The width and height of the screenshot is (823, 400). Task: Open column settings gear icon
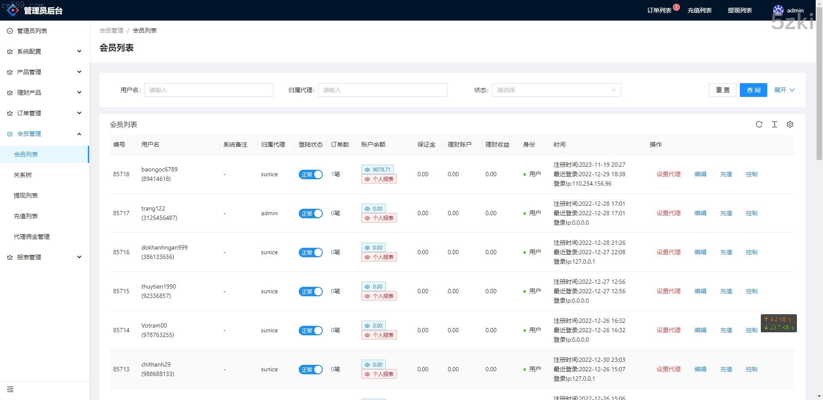(790, 124)
